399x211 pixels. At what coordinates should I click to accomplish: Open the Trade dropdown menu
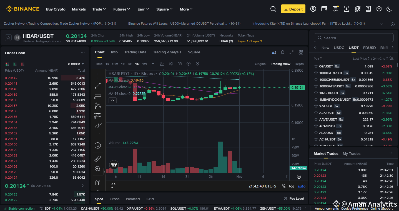coord(99,9)
